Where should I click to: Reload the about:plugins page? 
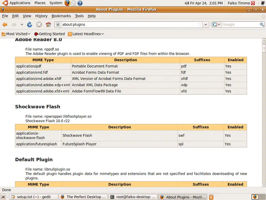click(30, 25)
